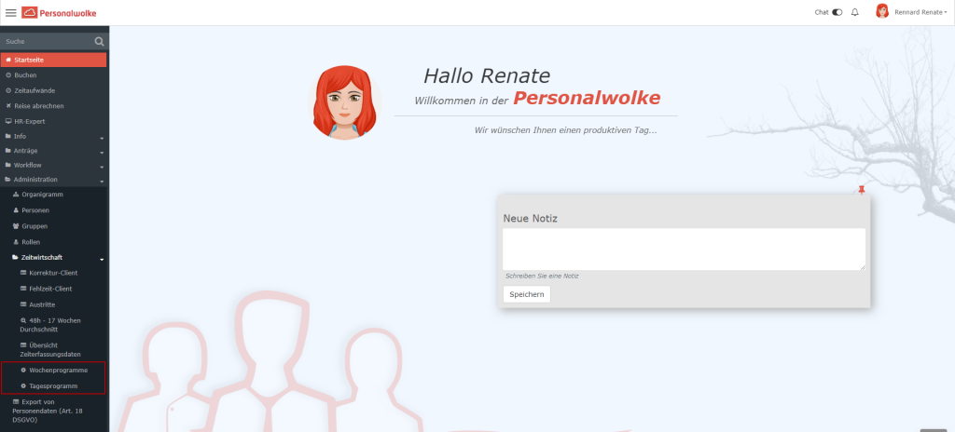
Task: Click the Personalwolke logo
Action: click(x=59, y=13)
